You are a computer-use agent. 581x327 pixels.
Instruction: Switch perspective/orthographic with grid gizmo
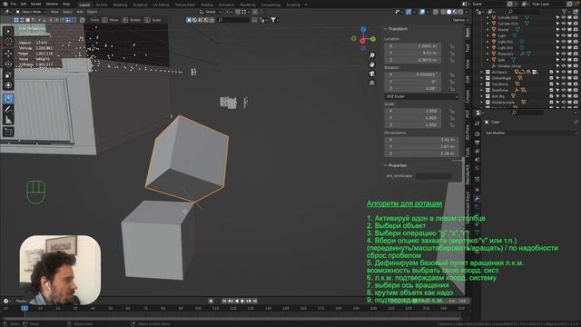pos(371,83)
